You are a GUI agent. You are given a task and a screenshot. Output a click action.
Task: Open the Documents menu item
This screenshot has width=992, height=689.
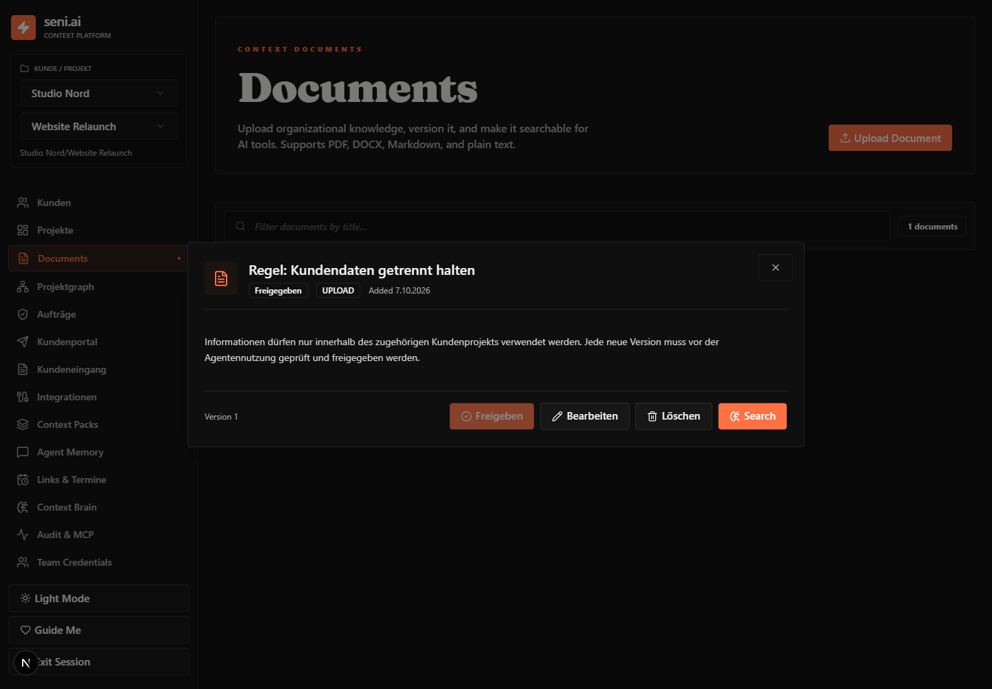click(x=99, y=258)
